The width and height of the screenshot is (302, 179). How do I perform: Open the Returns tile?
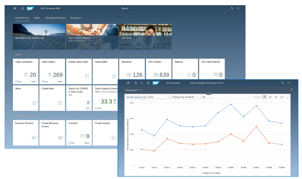185,69
